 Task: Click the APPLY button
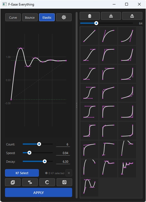[x=39, y=193]
